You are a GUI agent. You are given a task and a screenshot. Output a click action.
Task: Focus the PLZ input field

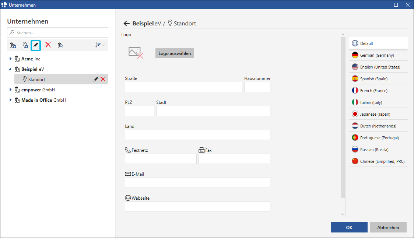point(139,111)
